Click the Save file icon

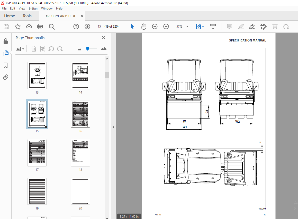6,27
